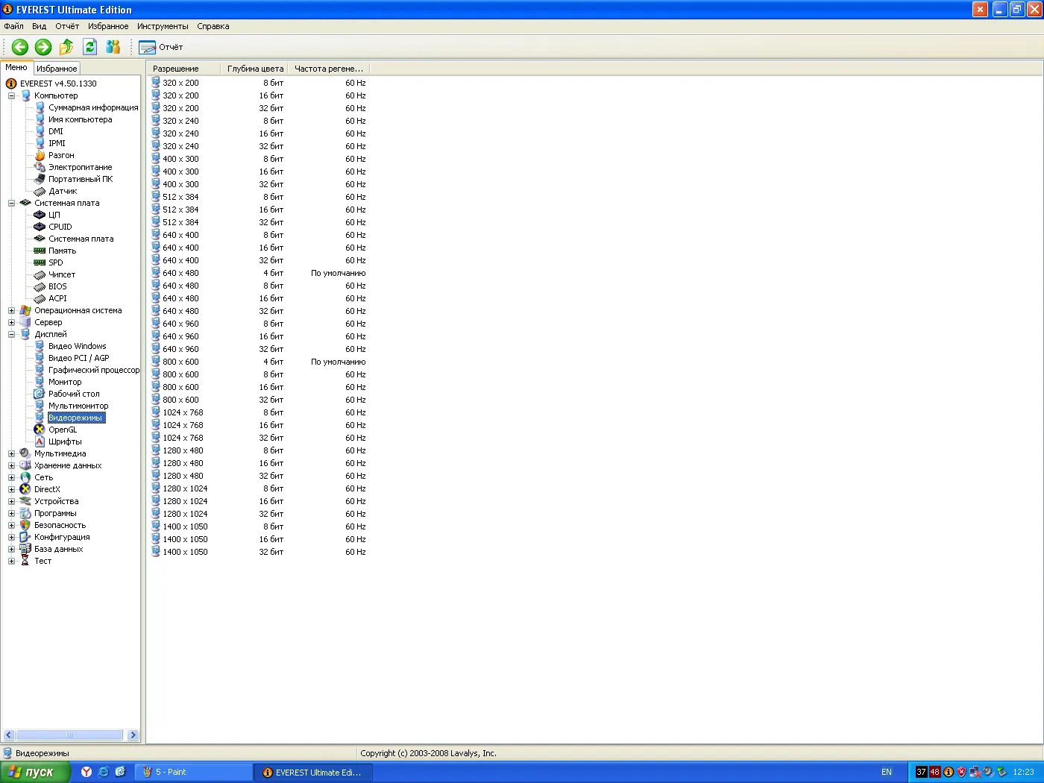Expand the Мультимедиа tree node
This screenshot has width=1044, height=783.
point(11,453)
